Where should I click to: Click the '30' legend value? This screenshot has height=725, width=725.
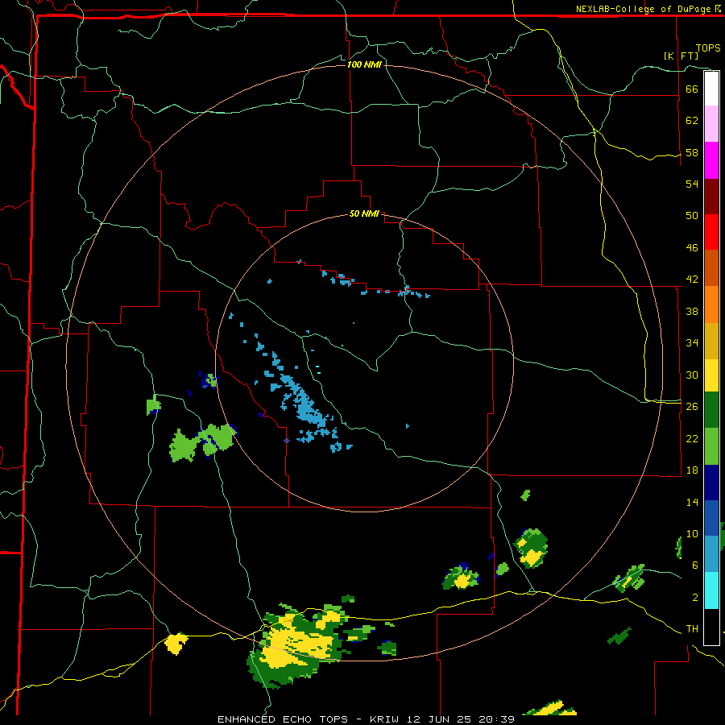[x=692, y=375]
